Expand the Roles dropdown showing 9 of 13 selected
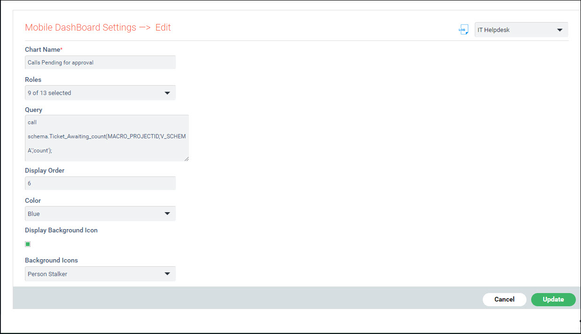Image resolution: width=581 pixels, height=334 pixels. pos(100,93)
